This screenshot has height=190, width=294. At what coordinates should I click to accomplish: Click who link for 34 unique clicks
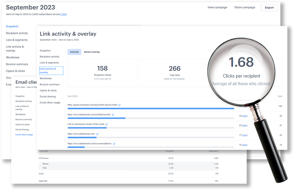tap(245, 116)
